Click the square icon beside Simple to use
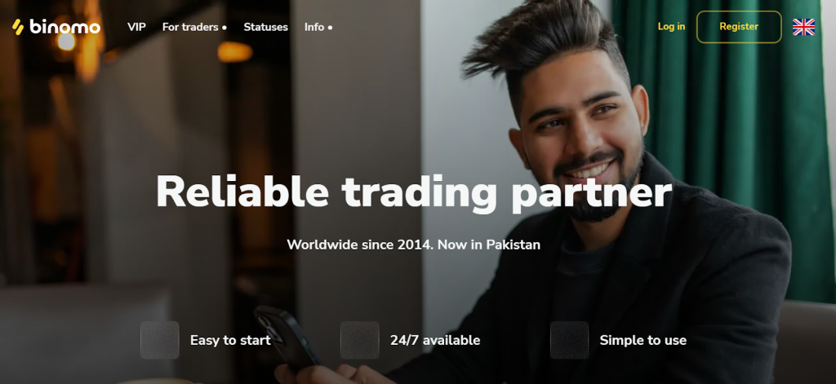This screenshot has width=836, height=384. 569,340
